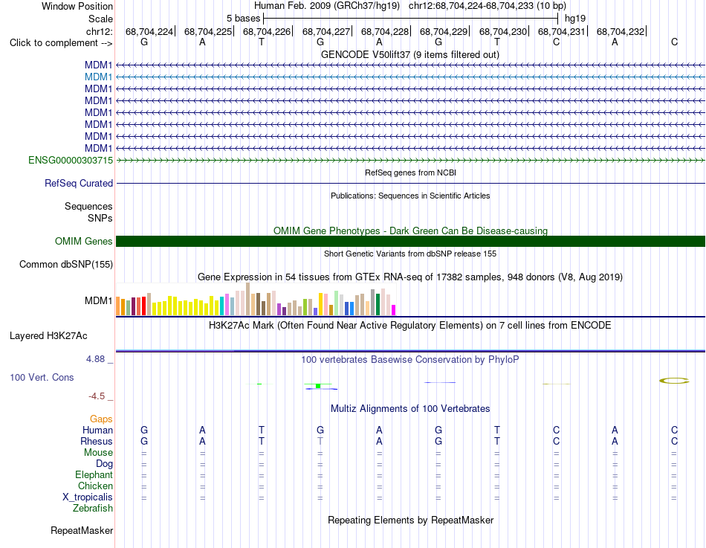Screen dimensions: 706x548
Task: Click the olive C-shaped PhyloP logo
Action: click(x=674, y=381)
